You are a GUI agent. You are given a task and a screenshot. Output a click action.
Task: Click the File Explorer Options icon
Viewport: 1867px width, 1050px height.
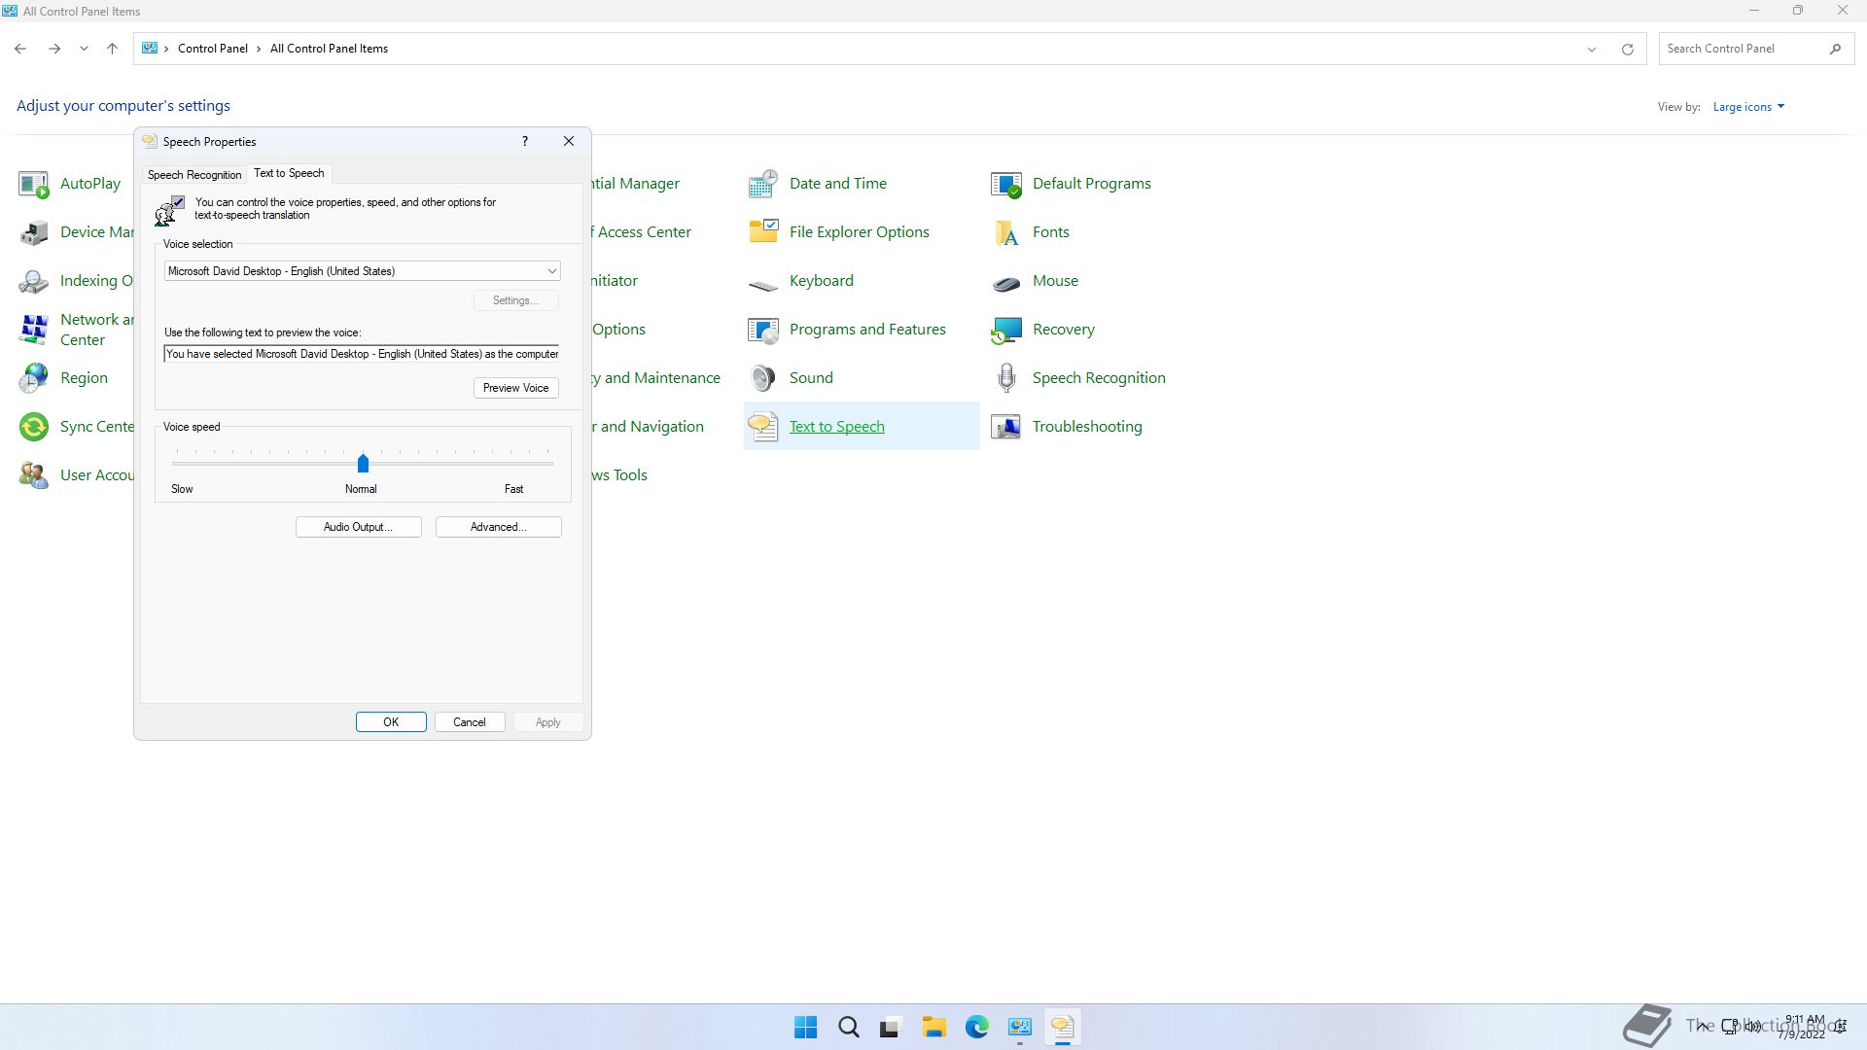(763, 232)
